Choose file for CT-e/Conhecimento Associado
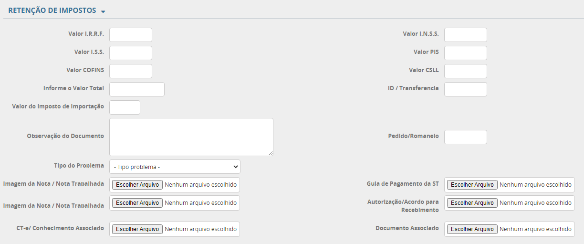The width and height of the screenshot is (584, 244). coord(137,229)
